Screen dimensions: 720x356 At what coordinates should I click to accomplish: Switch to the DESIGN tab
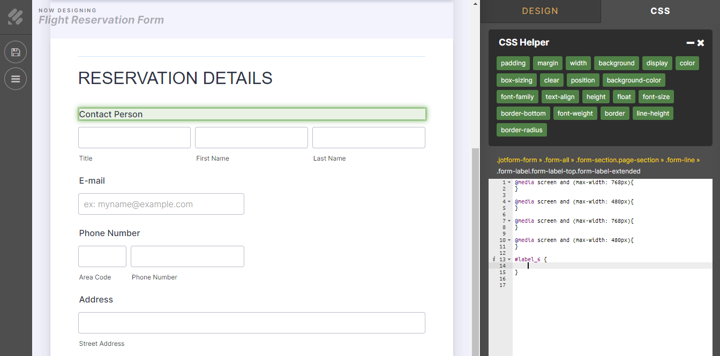coord(540,11)
